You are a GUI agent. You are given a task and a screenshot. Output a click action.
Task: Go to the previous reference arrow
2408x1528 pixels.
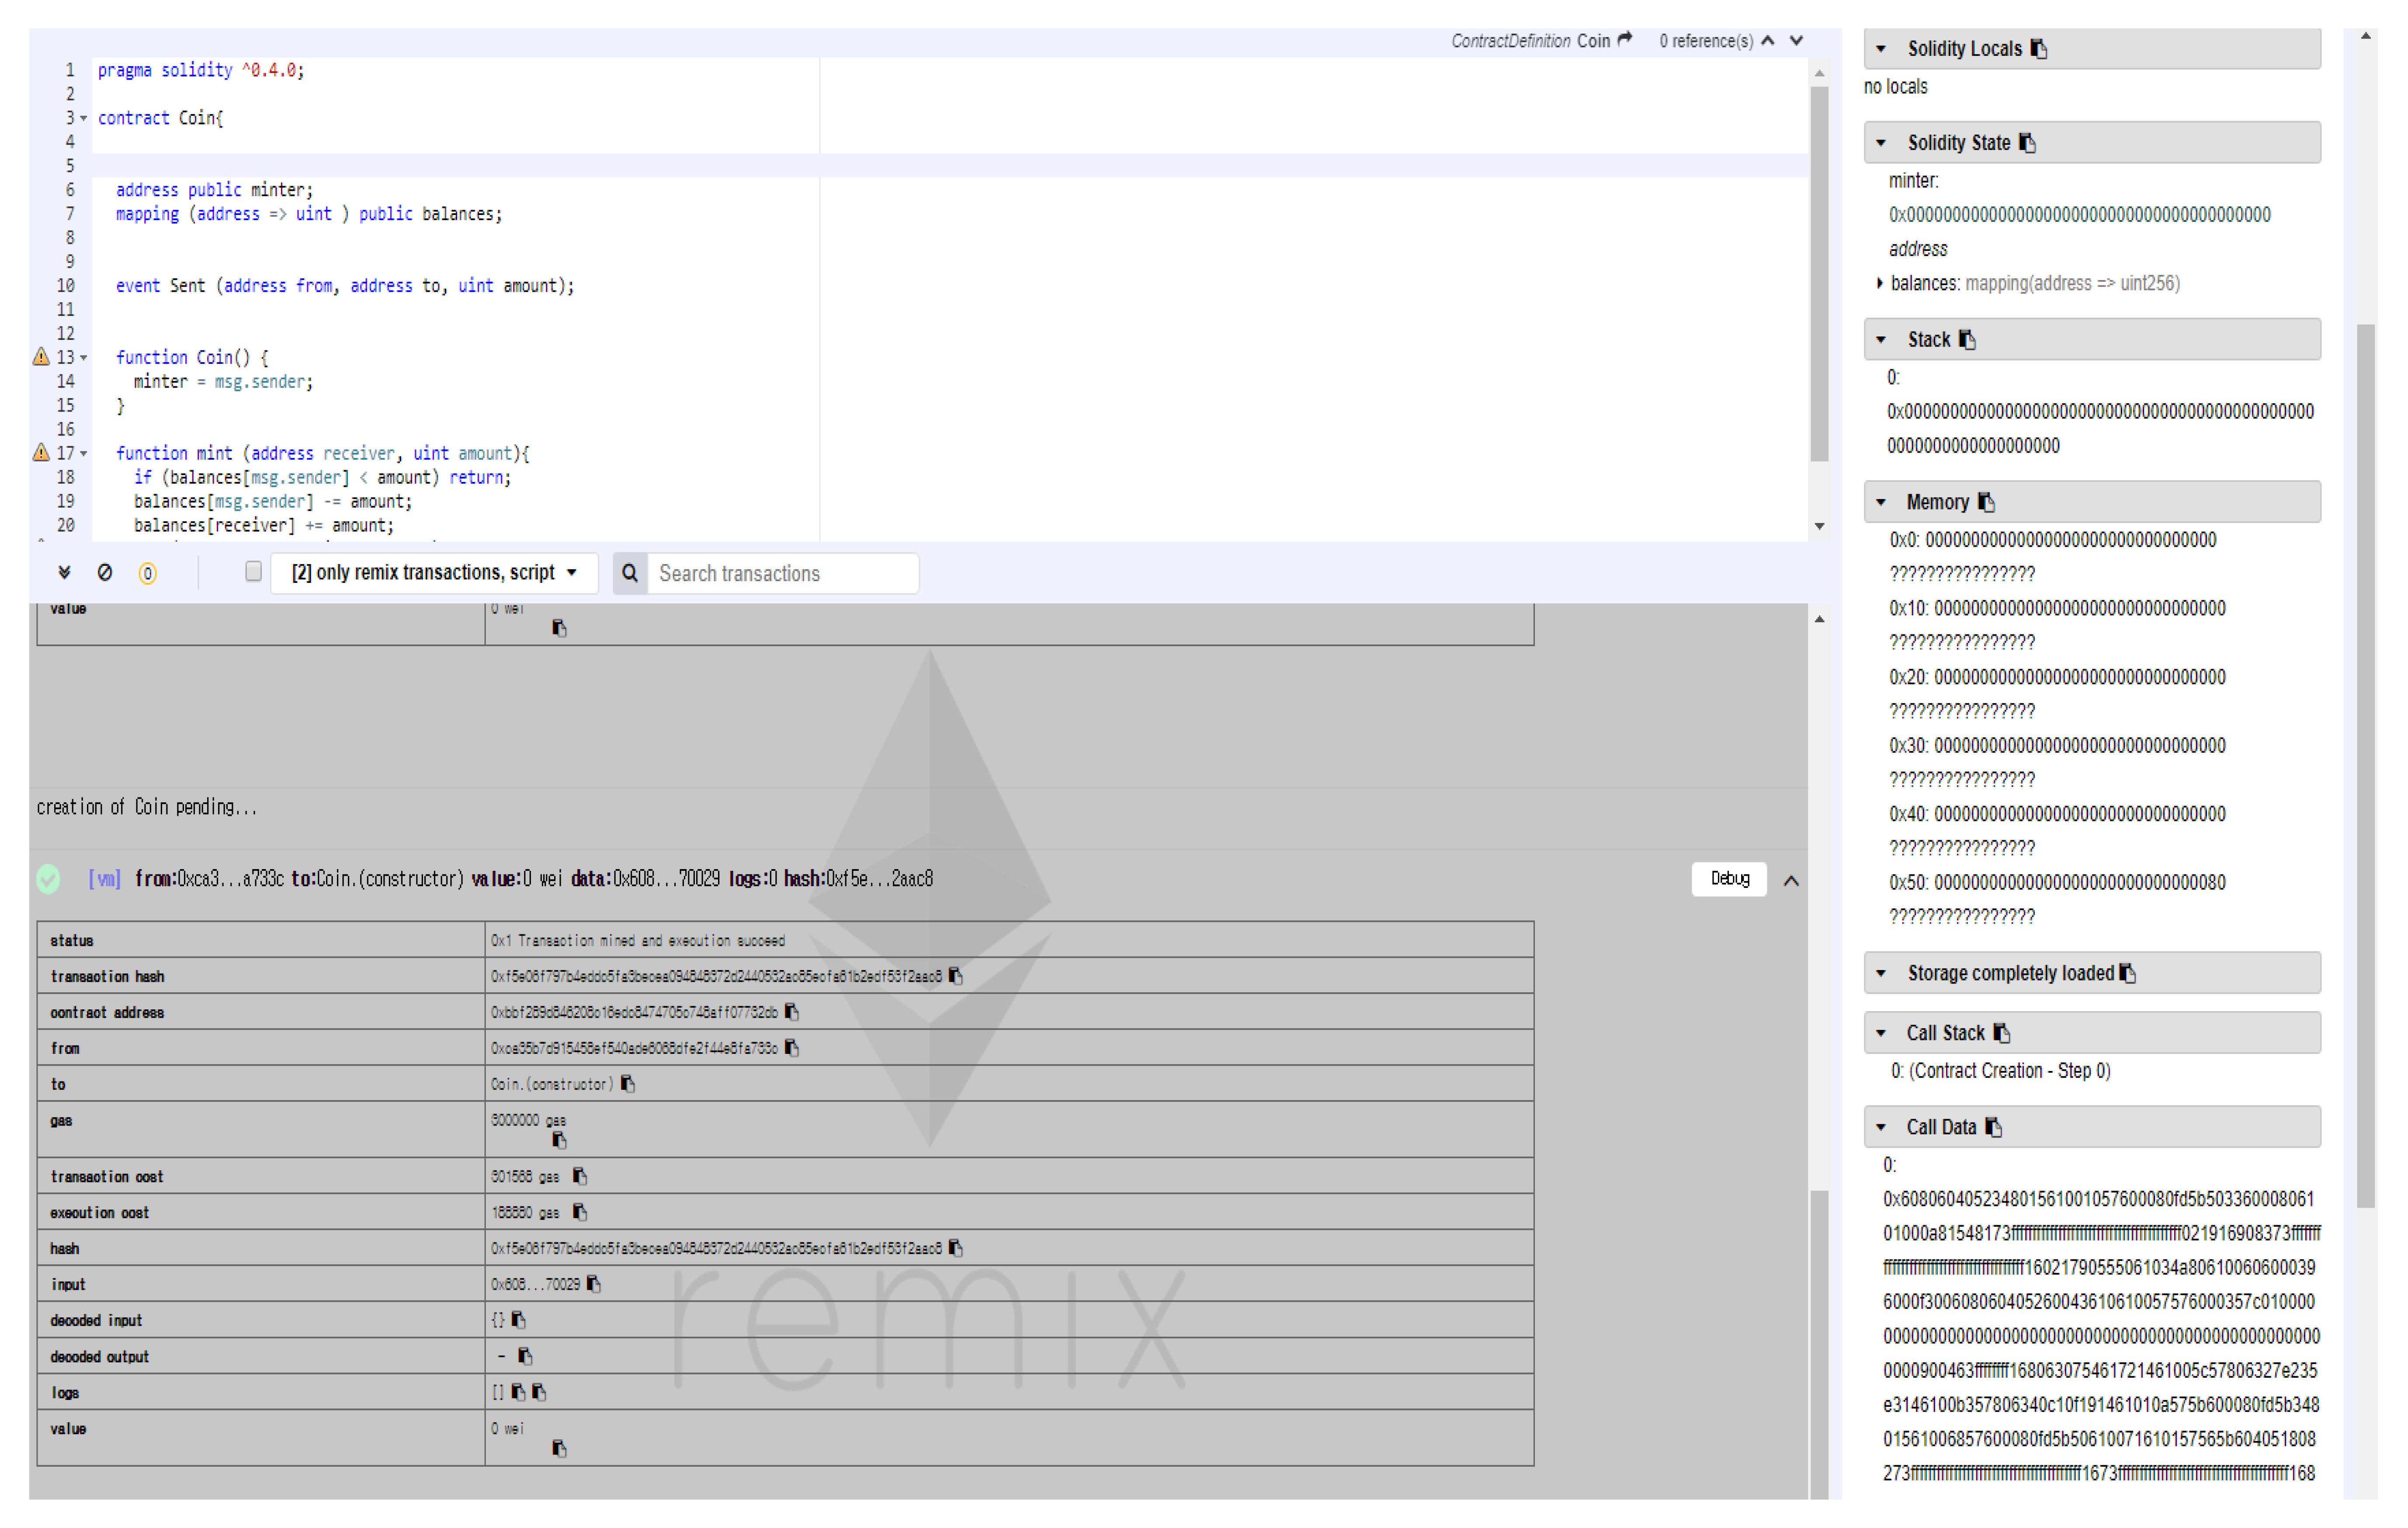coord(1768,41)
